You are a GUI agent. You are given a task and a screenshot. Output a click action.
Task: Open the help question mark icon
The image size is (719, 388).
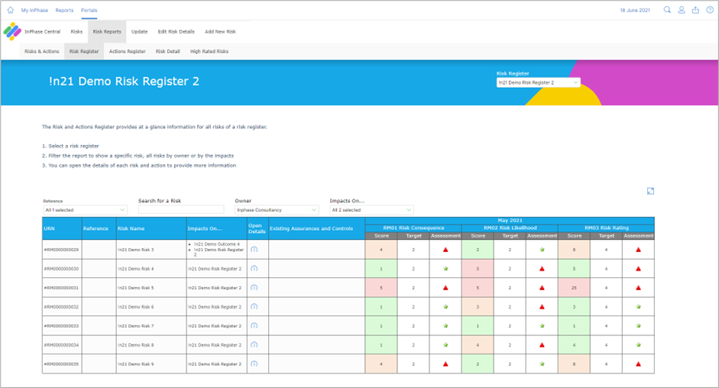click(x=710, y=10)
